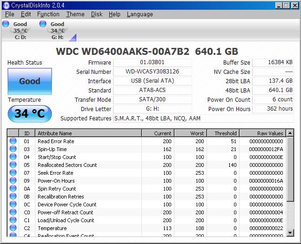This screenshot has width=301, height=244.
Task: Click the Buffer Size value 16384 KB
Action: [273, 63]
